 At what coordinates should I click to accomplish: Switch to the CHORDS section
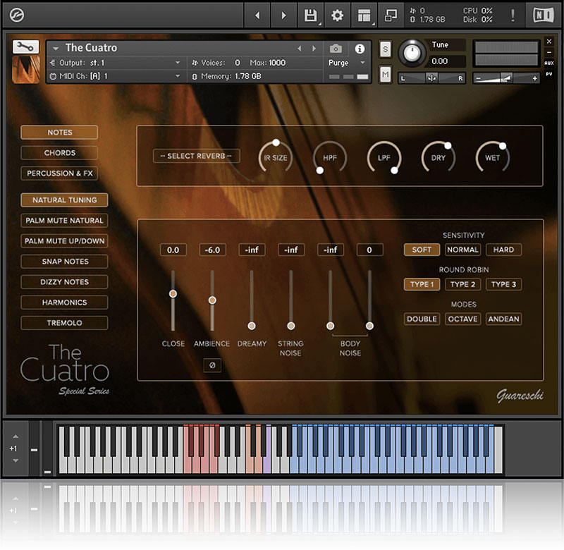point(59,152)
